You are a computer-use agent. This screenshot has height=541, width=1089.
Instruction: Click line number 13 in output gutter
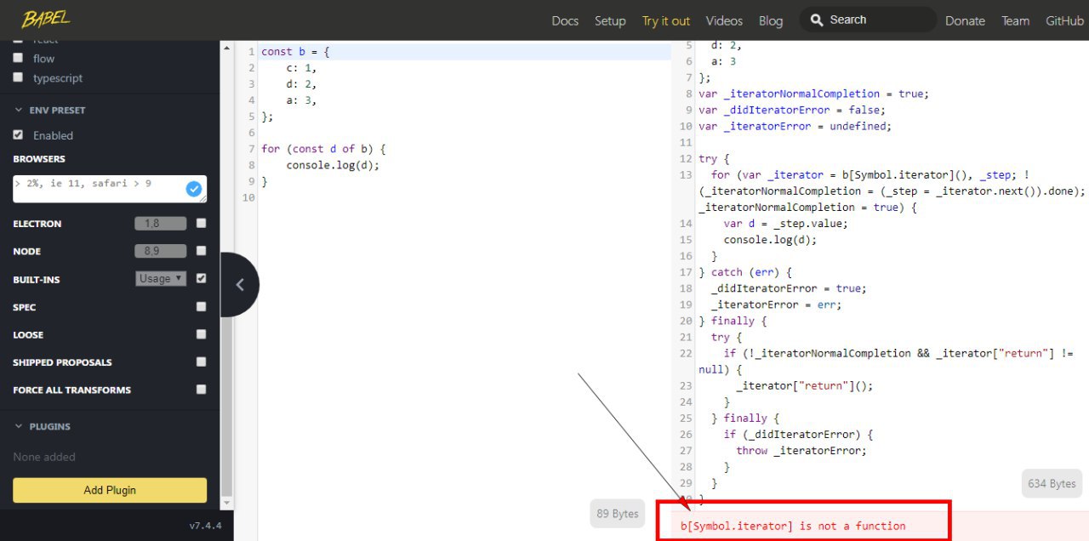tap(686, 174)
